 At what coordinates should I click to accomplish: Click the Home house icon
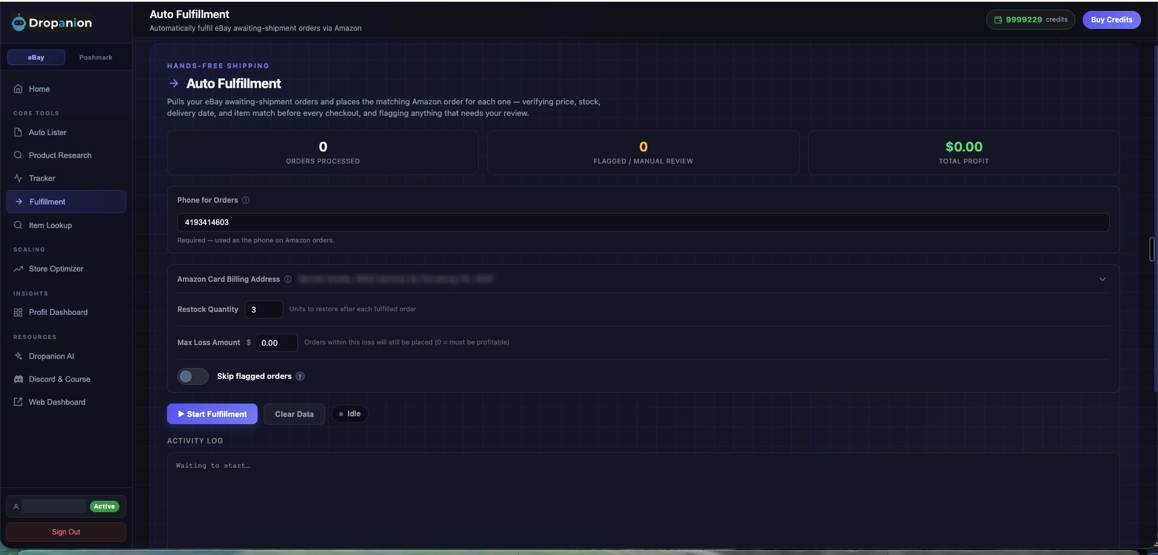coord(18,89)
